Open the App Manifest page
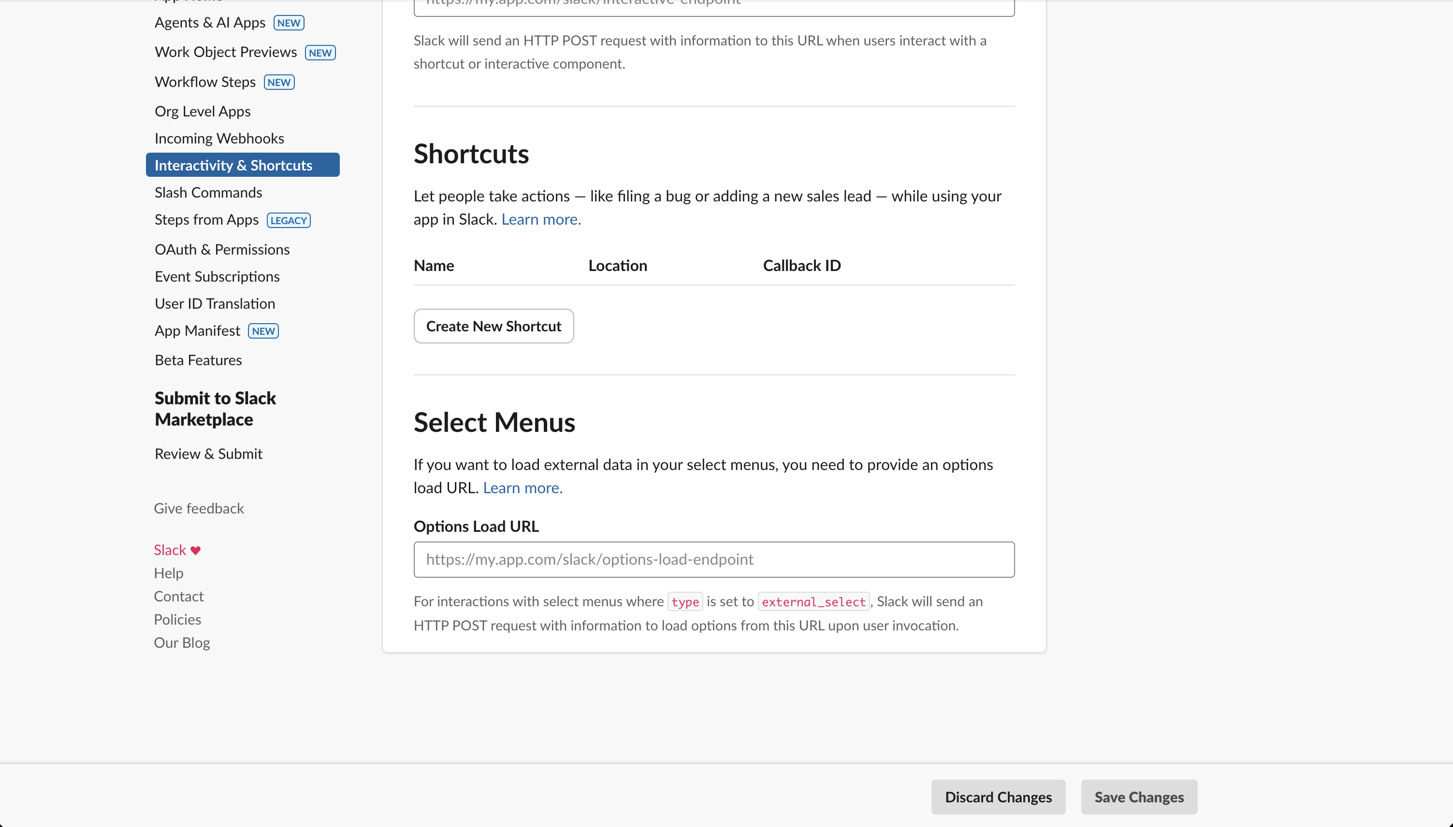1453x827 pixels. click(197, 330)
